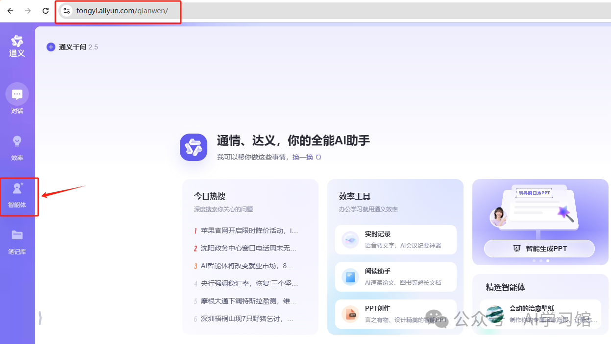
Task: Collapse the sidebar using the edge chevron
Action: tap(39, 317)
